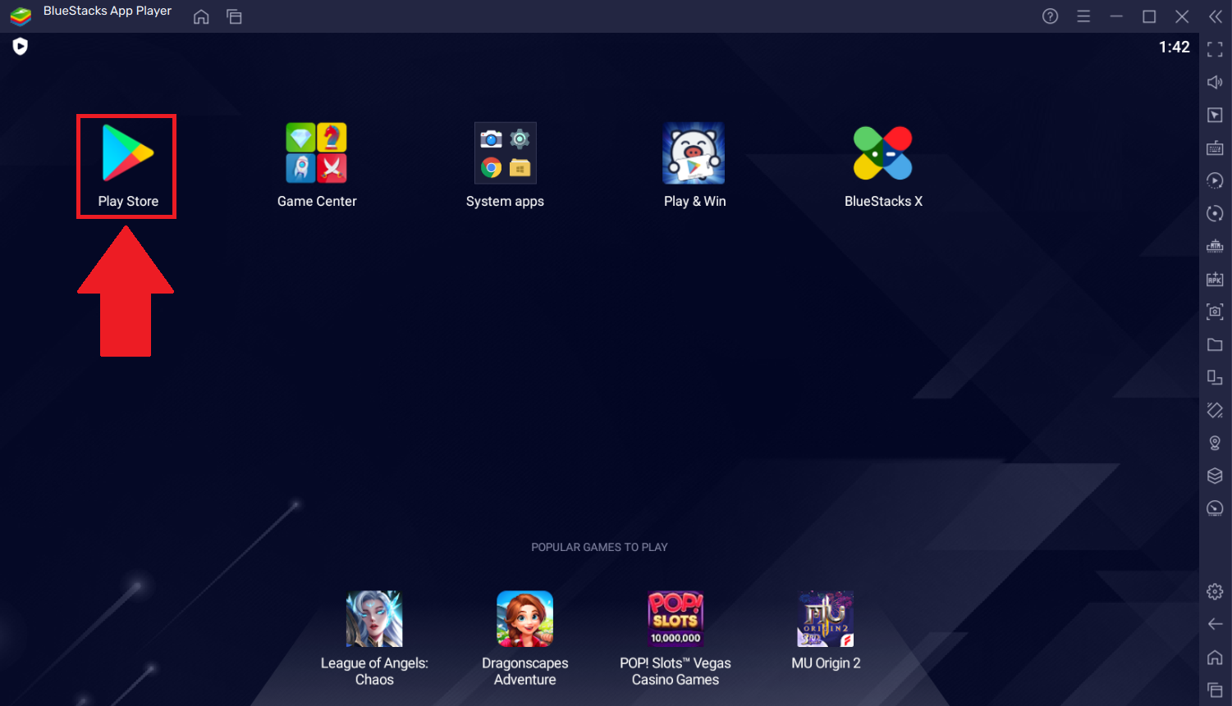Click the 1:42 clock text
The image size is (1232, 706).
[x=1174, y=47]
